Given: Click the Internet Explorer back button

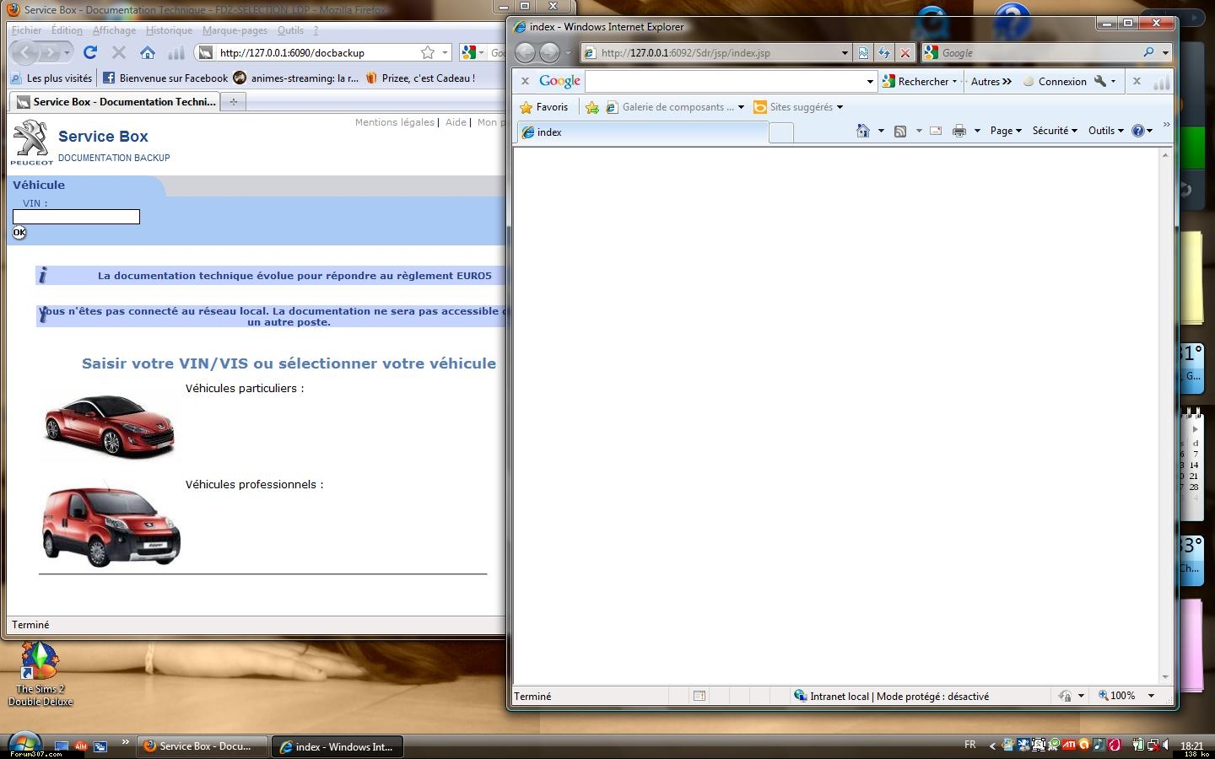Looking at the screenshot, I should 525,52.
